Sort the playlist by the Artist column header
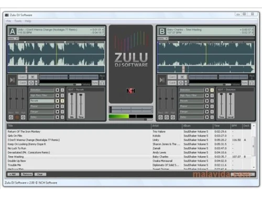 [167, 126]
